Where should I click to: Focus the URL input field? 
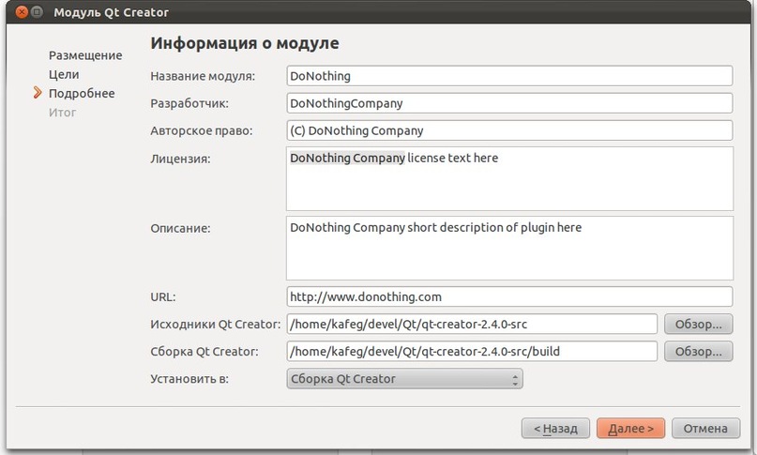[508, 296]
